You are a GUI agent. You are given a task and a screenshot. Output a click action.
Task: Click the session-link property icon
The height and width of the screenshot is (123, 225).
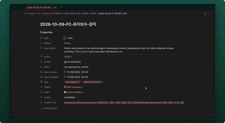(41, 102)
